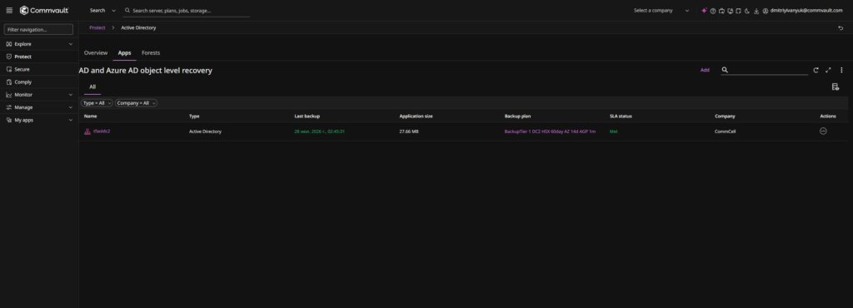
Task: Click the CommCell company cell
Action: 726,132
